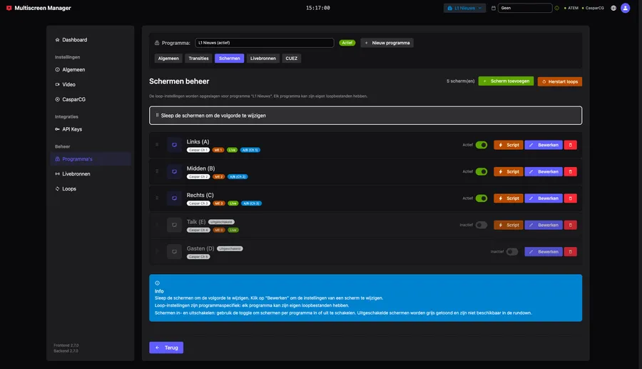The height and width of the screenshot is (369, 642).
Task: Click the A/B (Ch 2) tag on Midden (B)
Action: 238,176
